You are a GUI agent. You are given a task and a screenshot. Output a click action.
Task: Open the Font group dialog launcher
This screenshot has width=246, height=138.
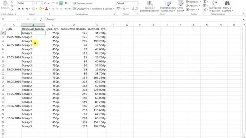(50, 14)
